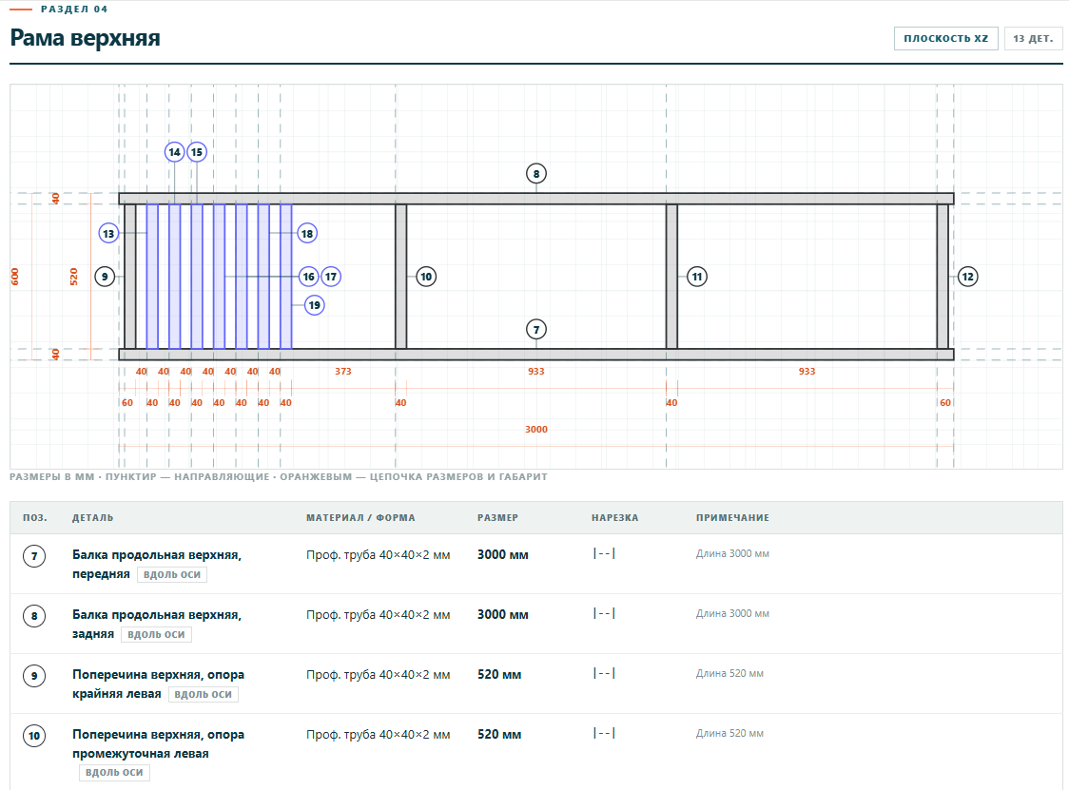Click the cut symbol in the промежуточная левая row
1069x790 pixels.
(604, 733)
